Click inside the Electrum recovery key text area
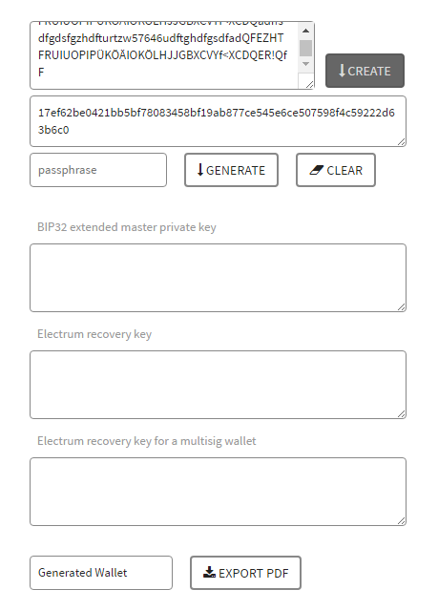The width and height of the screenshot is (438, 611). click(x=218, y=385)
